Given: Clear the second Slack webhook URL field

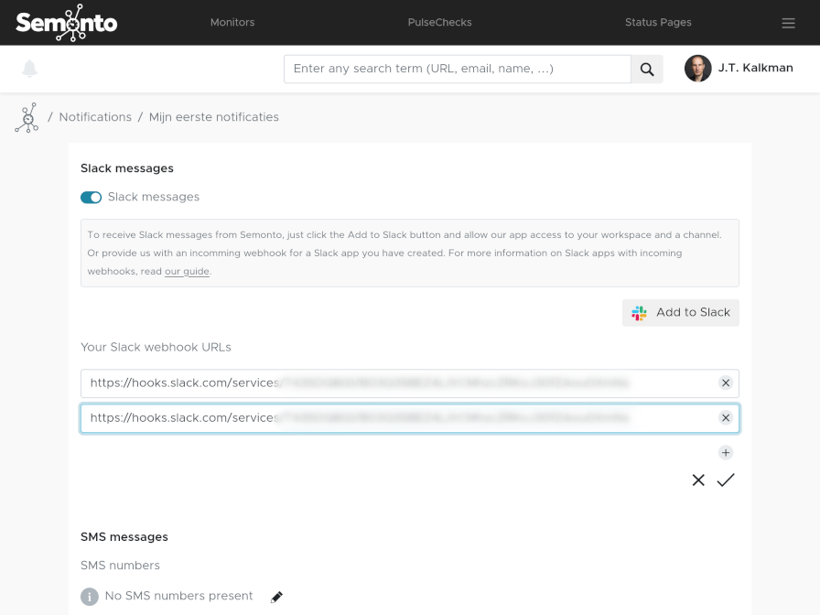Looking at the screenshot, I should click(726, 417).
